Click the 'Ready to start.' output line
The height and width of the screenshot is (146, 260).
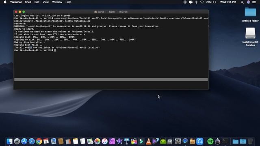[24, 29]
